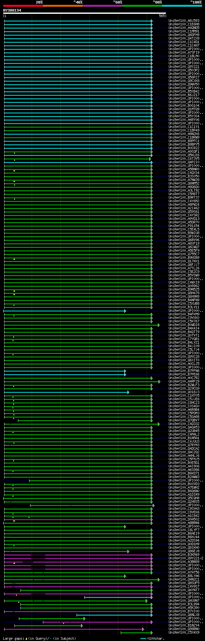
Task: Select the query name AV388134
Action: 12,10
